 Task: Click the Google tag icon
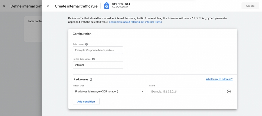tap(106, 6)
